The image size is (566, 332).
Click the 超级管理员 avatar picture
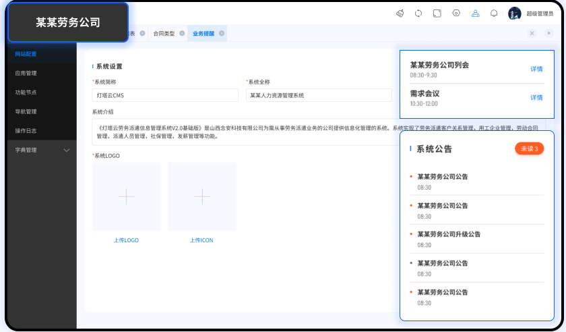[x=515, y=13]
